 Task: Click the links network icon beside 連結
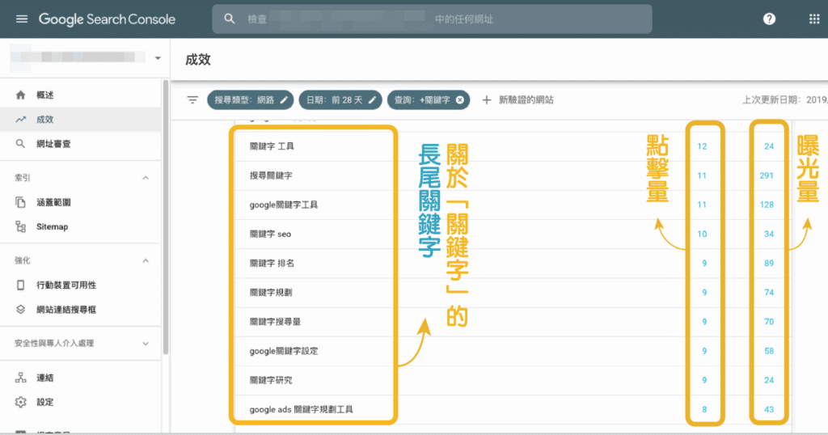click(20, 378)
